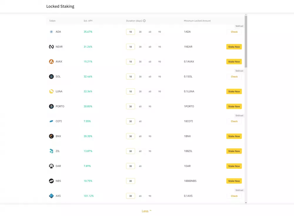Select the 90-day duration for SOL

(x=160, y=76)
